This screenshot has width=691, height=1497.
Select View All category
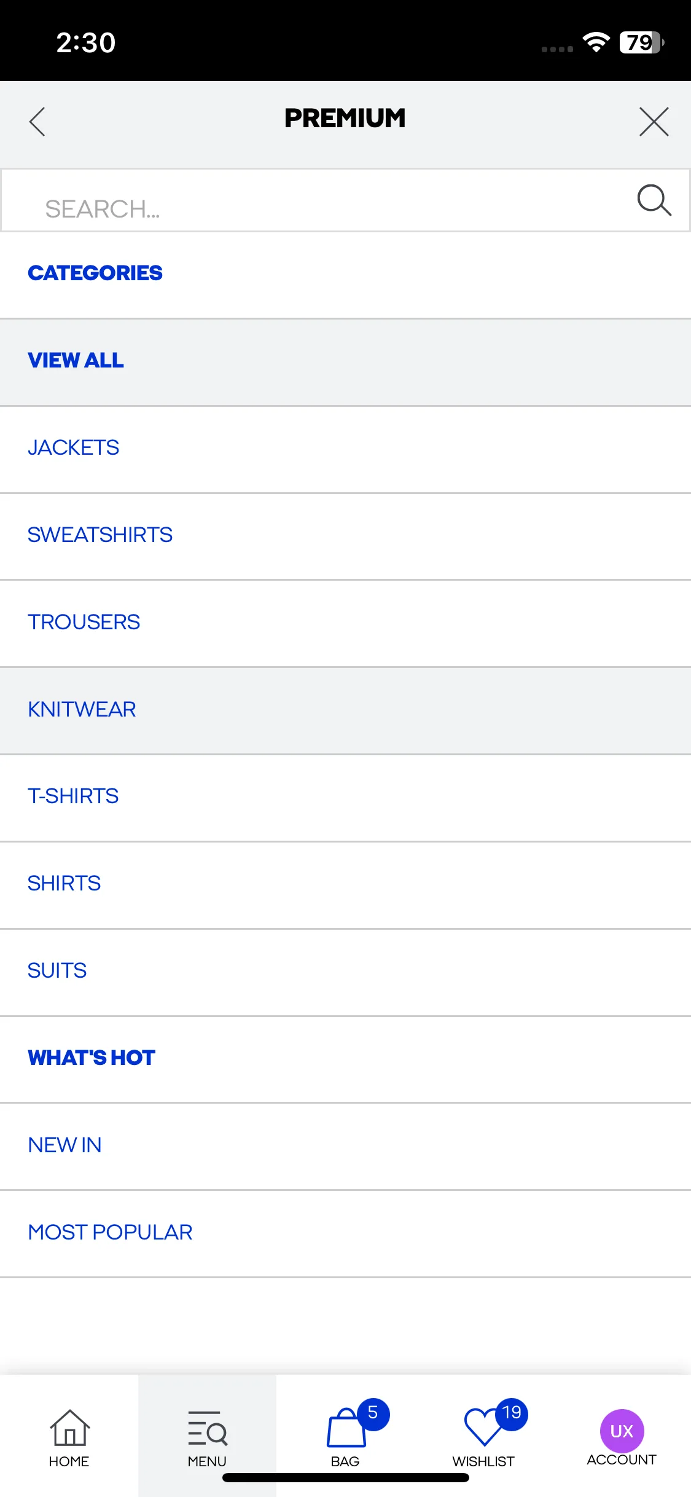345,362
